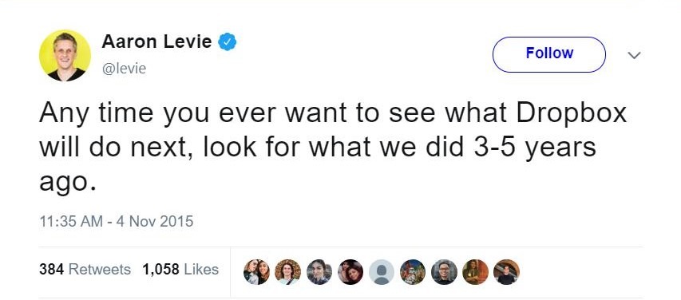681x300 pixels.
Task: View the 1,058 Likes list
Action: [180, 270]
